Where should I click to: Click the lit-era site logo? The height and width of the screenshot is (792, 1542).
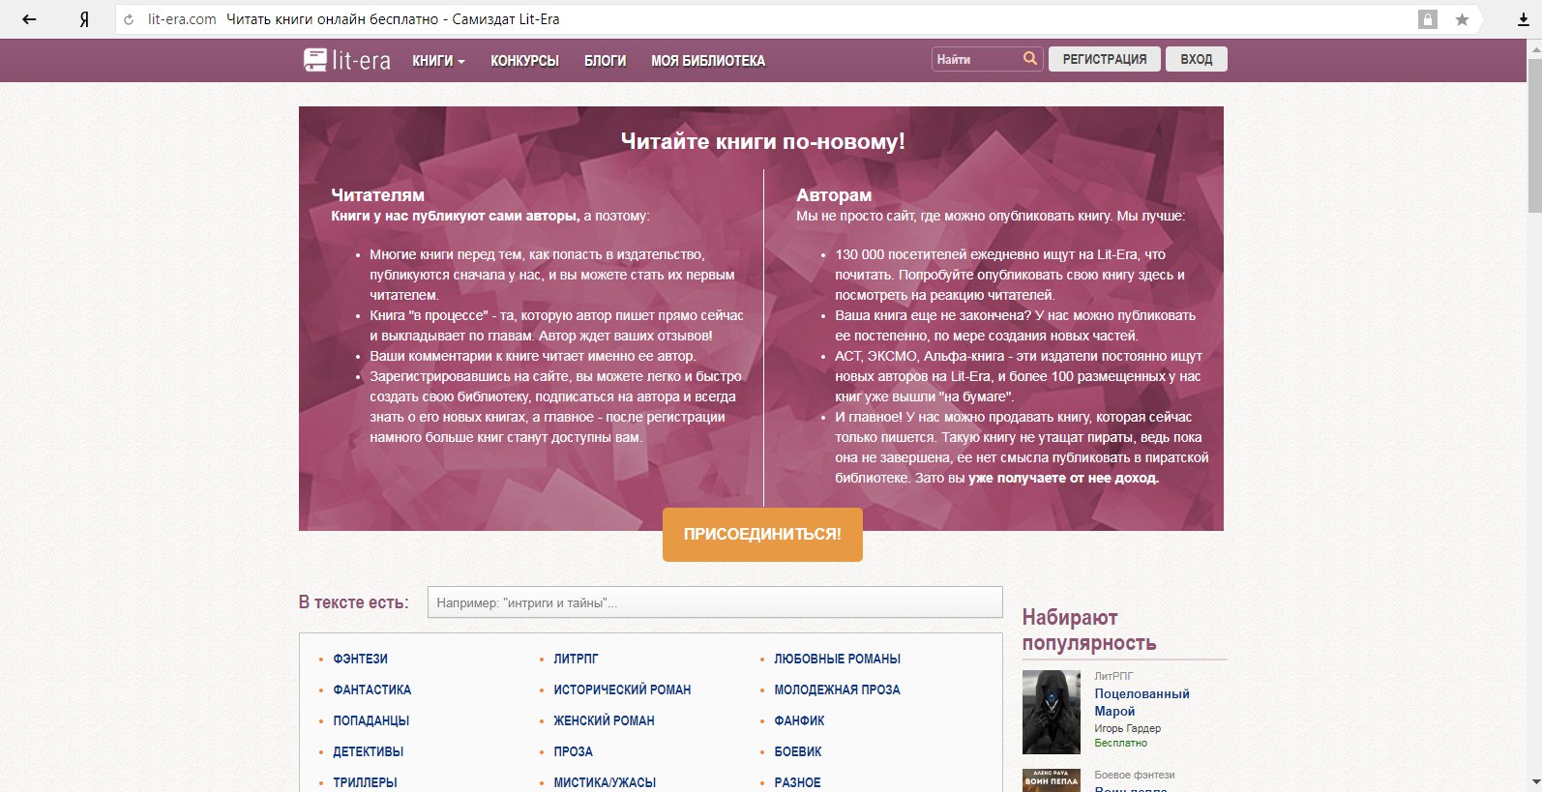[346, 60]
